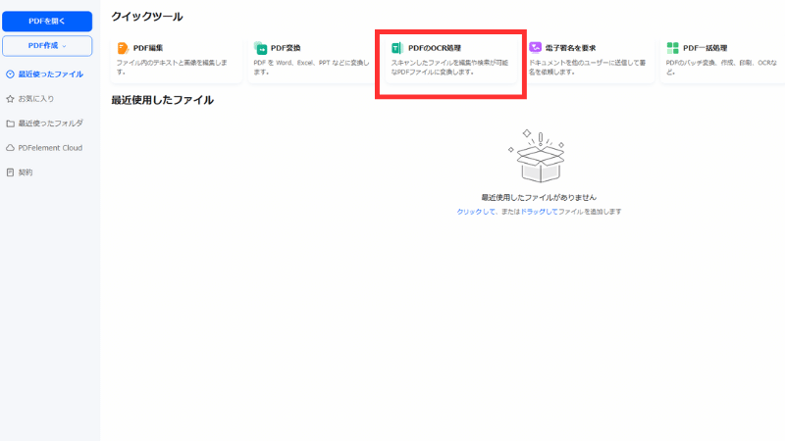Screen dimensions: 785x441
Task: Open the PDF一括処理 tool title
Action: pyautogui.click(x=705, y=48)
